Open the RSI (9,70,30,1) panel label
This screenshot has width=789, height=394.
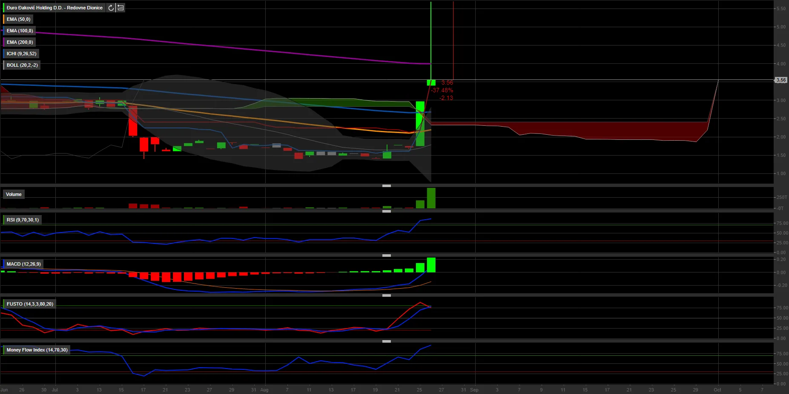[x=22, y=220]
